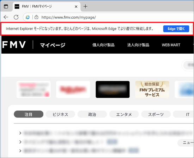Click the Edge で開く button
This screenshot has width=194, height=158.
176,29
